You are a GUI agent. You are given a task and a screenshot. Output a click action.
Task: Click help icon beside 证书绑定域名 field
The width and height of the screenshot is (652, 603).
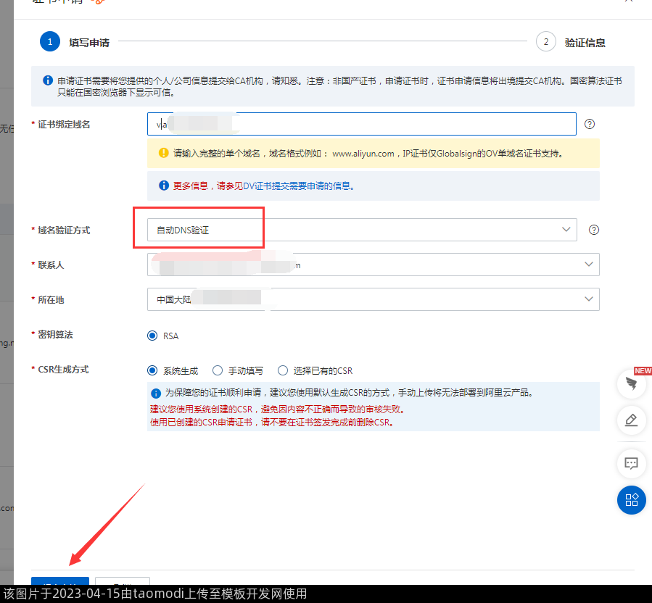590,124
